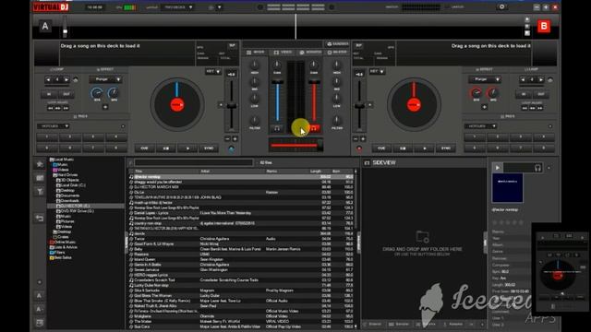Click the filter funnel icon in the browser sidebar
Screen dimensions: 591x332
click(40, 192)
